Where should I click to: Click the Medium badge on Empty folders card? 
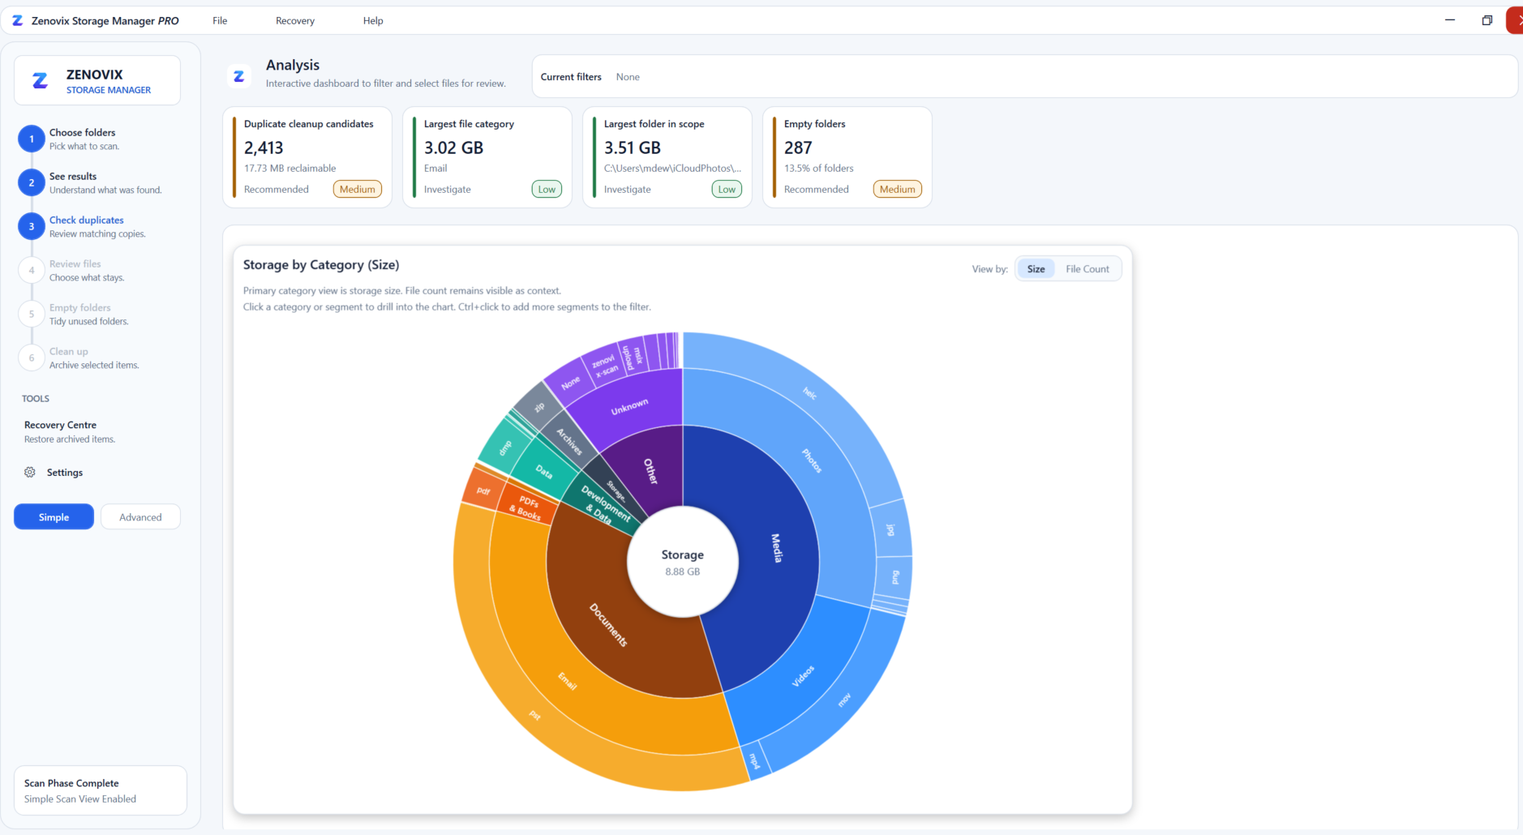898,189
